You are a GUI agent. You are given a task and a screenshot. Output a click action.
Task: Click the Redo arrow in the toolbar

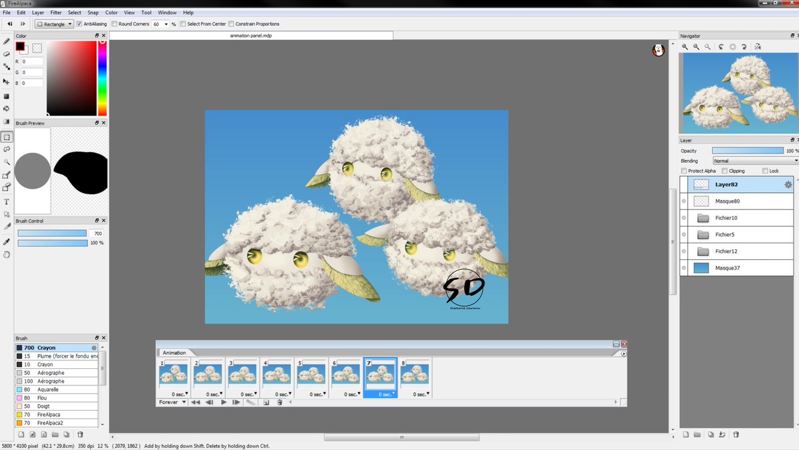coord(23,24)
